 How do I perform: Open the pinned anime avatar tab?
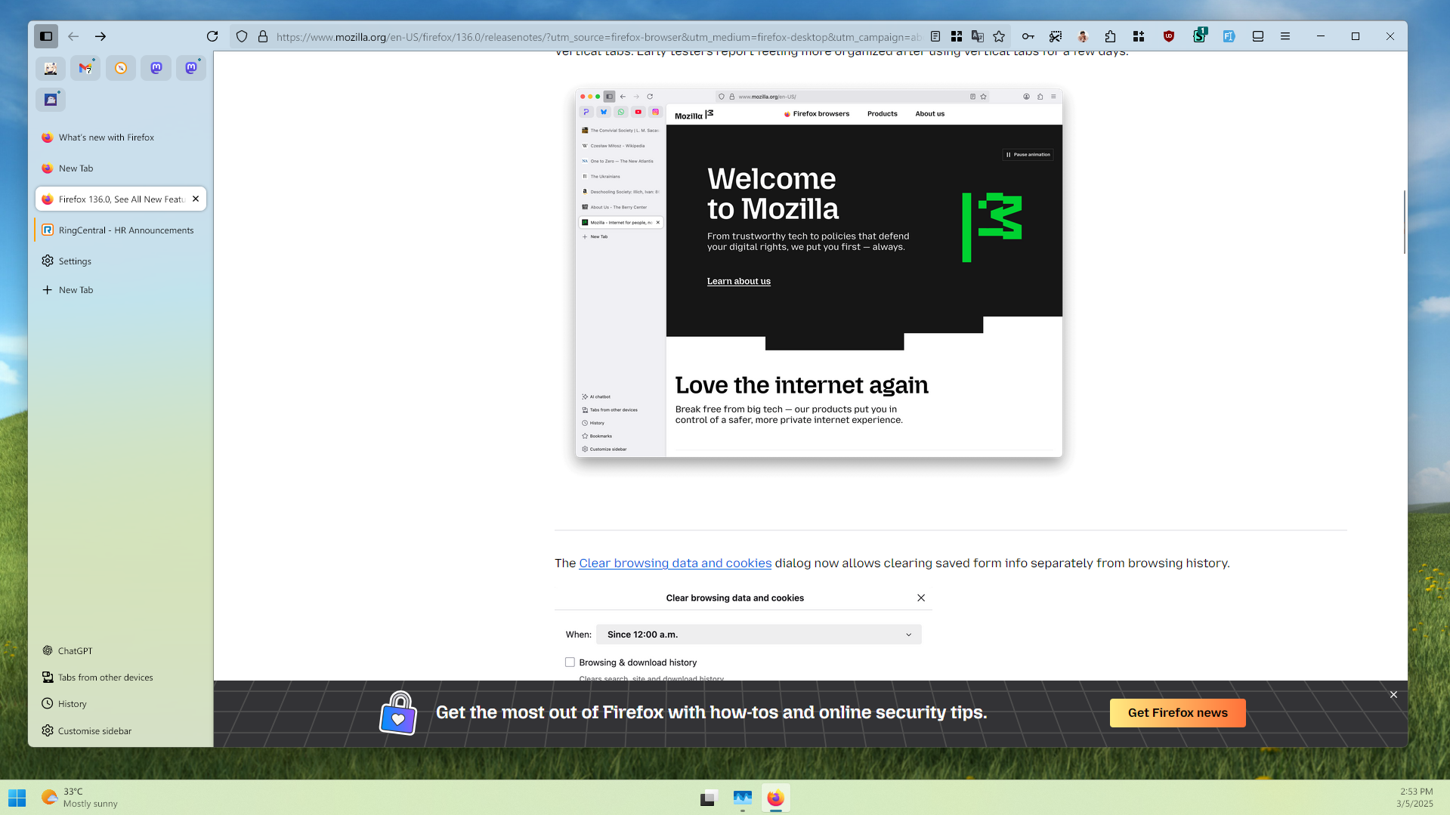[x=51, y=68]
